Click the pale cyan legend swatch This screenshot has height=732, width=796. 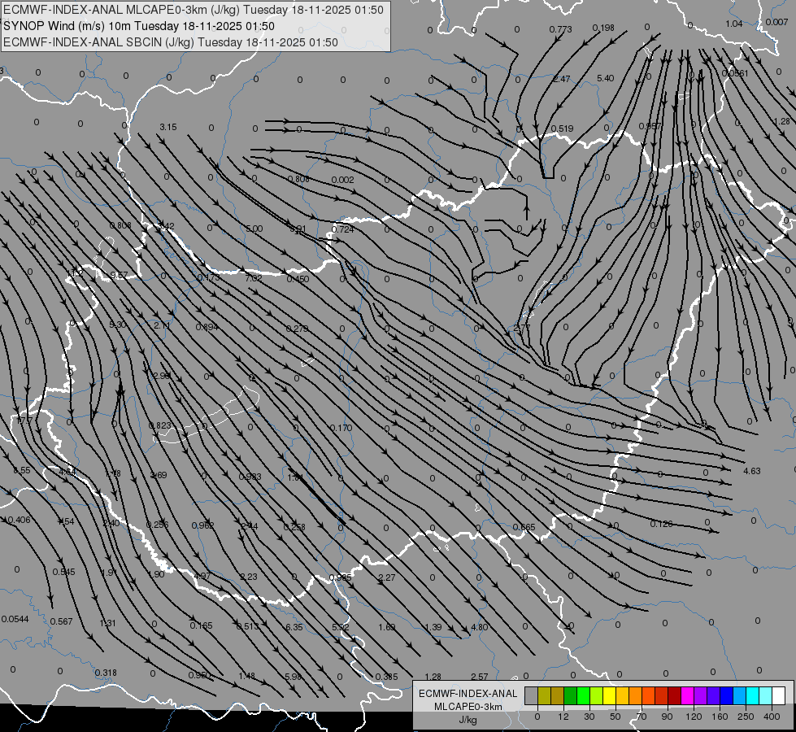point(766,696)
